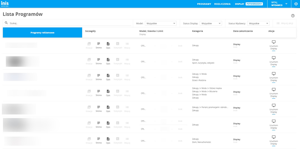Open Opis icon in second program row
This screenshot has height=149, width=300.
click(108, 60)
